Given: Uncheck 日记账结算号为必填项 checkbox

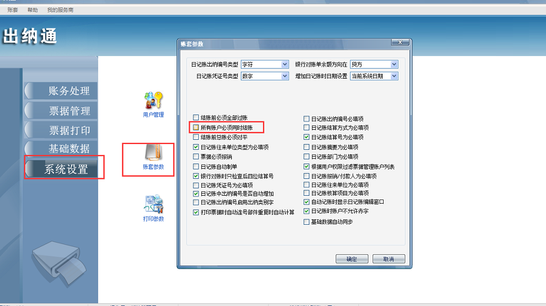Looking at the screenshot, I should click(x=306, y=137).
